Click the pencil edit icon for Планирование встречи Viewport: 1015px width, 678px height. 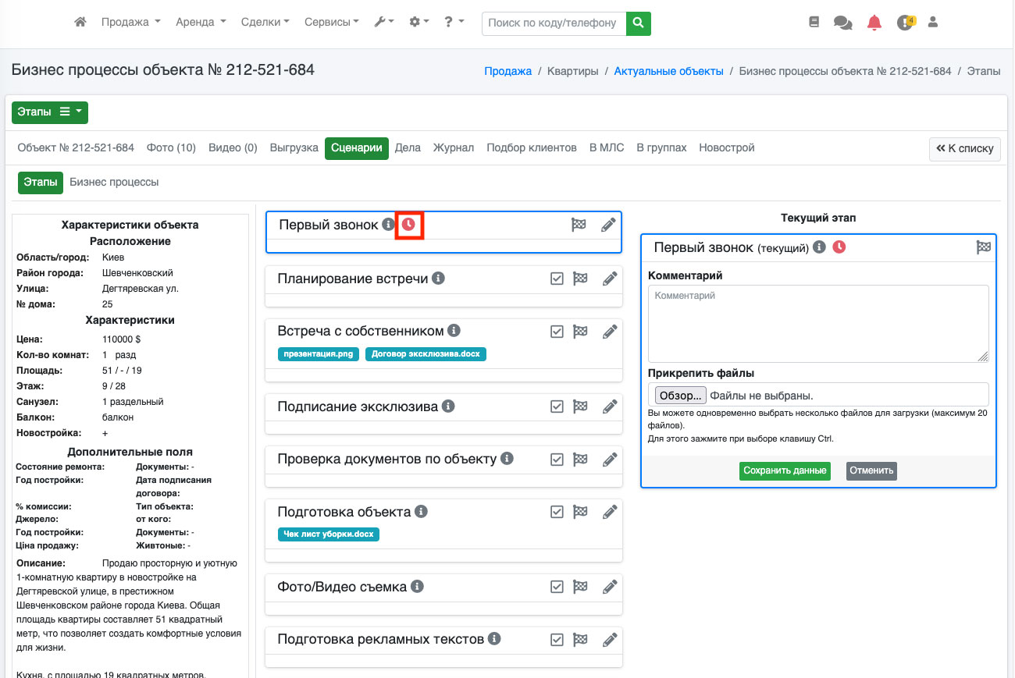[x=609, y=279]
